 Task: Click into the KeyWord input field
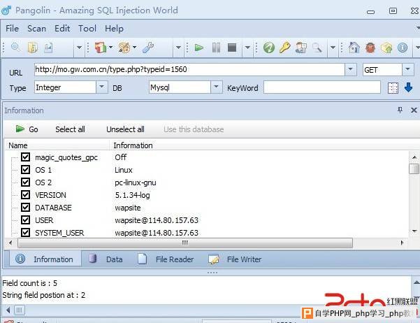[322, 87]
